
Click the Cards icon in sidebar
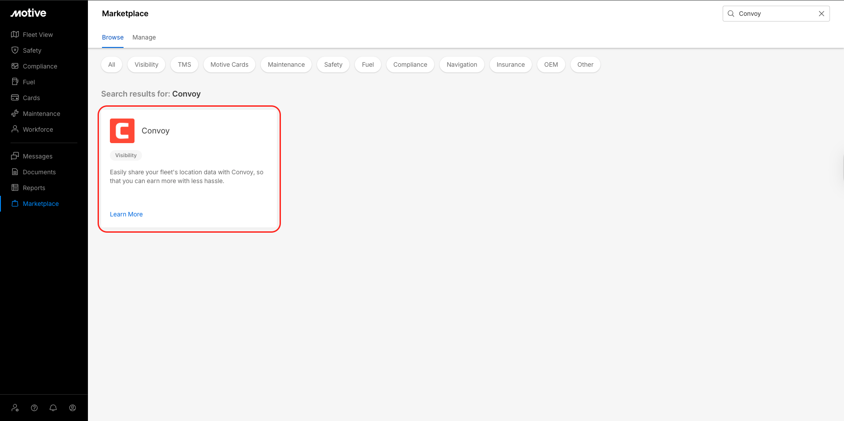click(15, 97)
